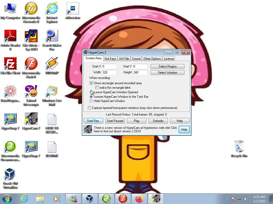The width and height of the screenshot is (273, 204).
Task: Open HyperSnap 7 icon beside README
Action: coord(31,149)
